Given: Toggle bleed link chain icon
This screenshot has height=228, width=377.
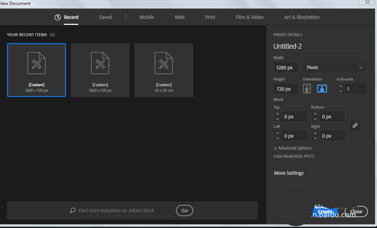Looking at the screenshot, I should click(x=355, y=125).
